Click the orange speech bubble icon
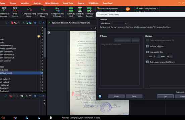Image resolution: width=185 pixels, height=120 pixels. pyautogui.click(x=128, y=9)
